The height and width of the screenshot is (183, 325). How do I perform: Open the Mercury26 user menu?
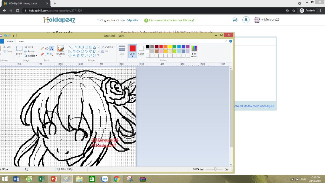[x=267, y=20]
